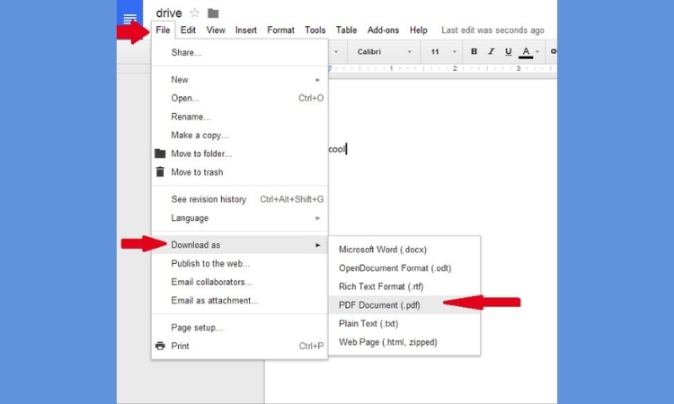Viewport: 674px width, 404px height.
Task: Open the Help menu
Action: pos(418,30)
